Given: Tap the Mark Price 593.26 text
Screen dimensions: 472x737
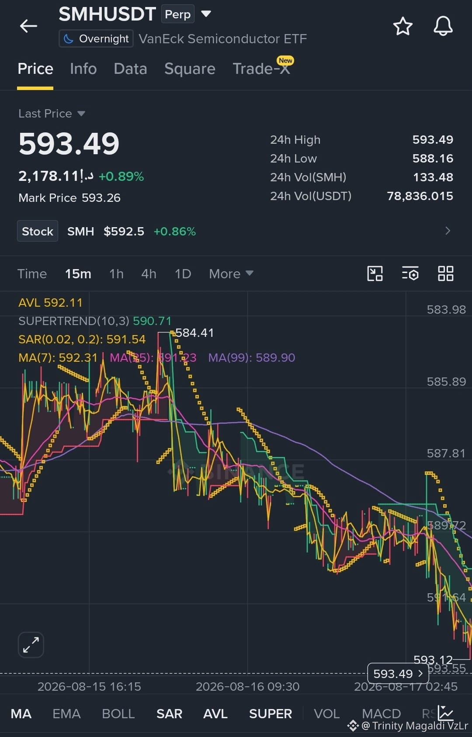Looking at the screenshot, I should (69, 198).
